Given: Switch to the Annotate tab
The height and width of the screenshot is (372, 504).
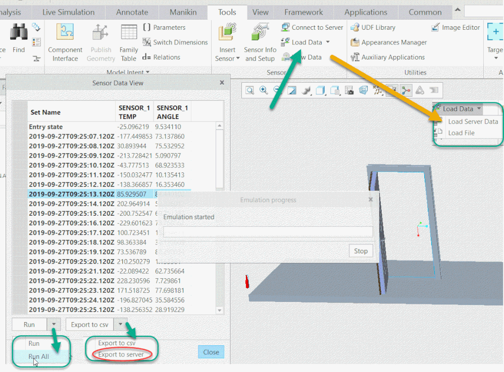Looking at the screenshot, I should point(132,12).
